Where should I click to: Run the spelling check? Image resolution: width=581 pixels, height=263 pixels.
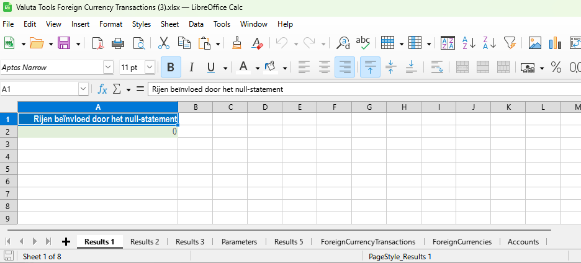click(363, 43)
